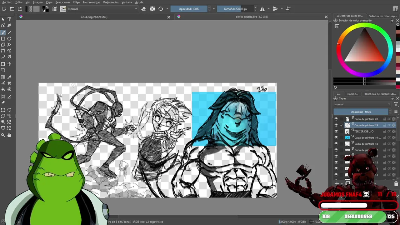Select the Reference Images pin tool
The width and height of the screenshot is (400, 225).
(3, 102)
